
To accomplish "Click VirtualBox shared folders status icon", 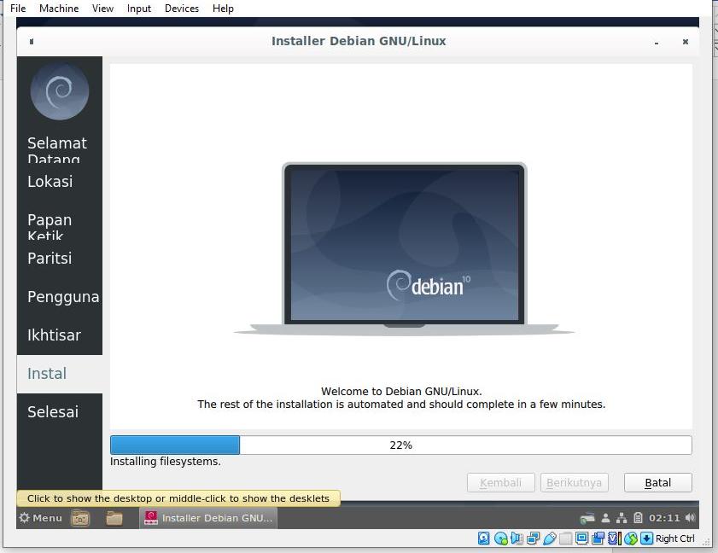I will point(566,538).
